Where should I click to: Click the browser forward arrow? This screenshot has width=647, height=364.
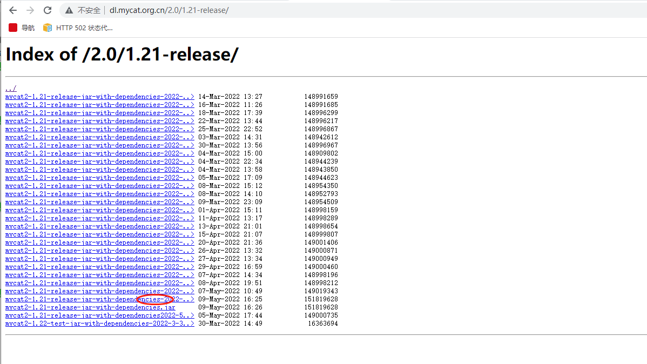click(x=30, y=10)
